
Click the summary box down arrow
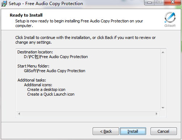(x=163, y=108)
